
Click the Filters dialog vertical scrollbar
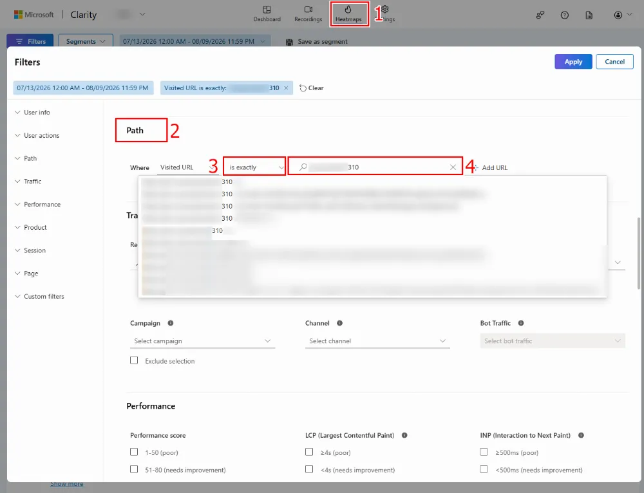(x=639, y=254)
